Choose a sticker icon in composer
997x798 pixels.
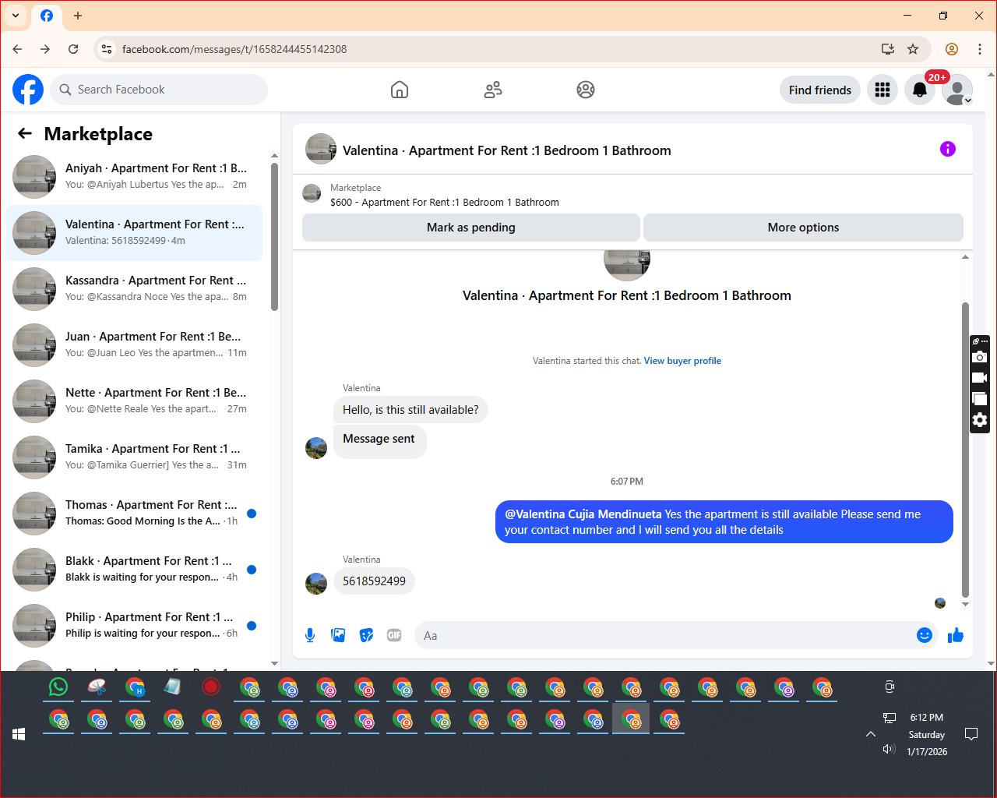[366, 635]
